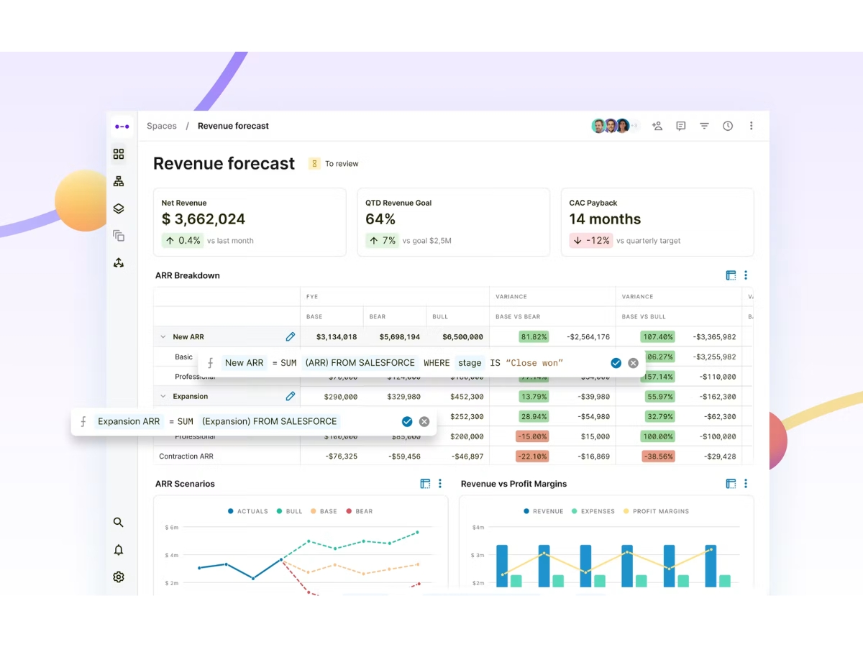Select Revenue forecast breadcrumb item
Screen dimensions: 863x647
[233, 126]
